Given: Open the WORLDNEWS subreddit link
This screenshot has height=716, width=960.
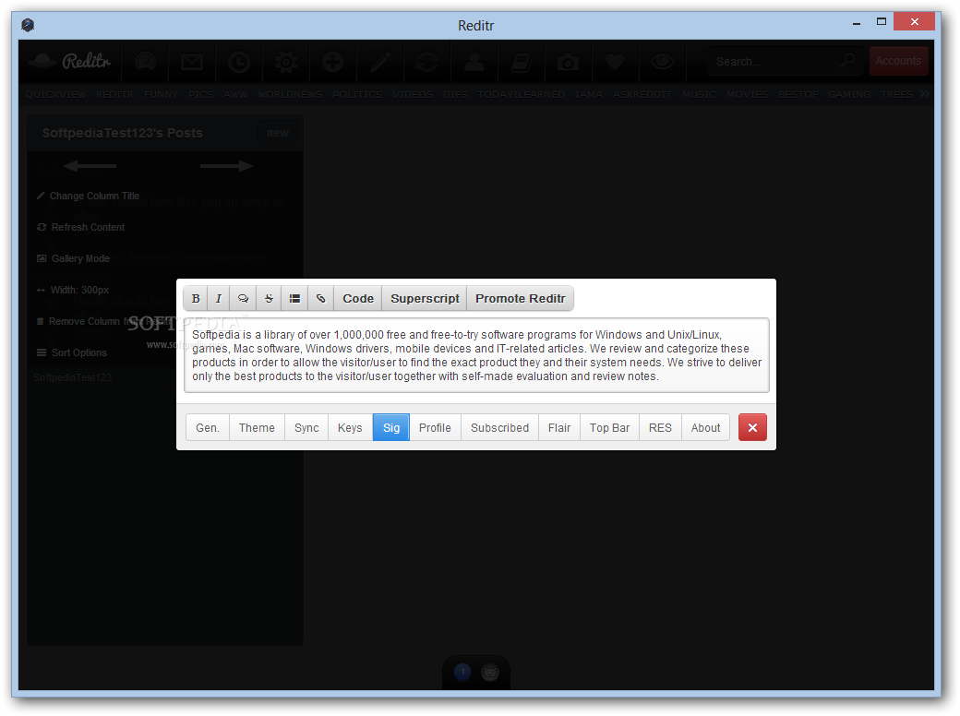Looking at the screenshot, I should click(290, 94).
